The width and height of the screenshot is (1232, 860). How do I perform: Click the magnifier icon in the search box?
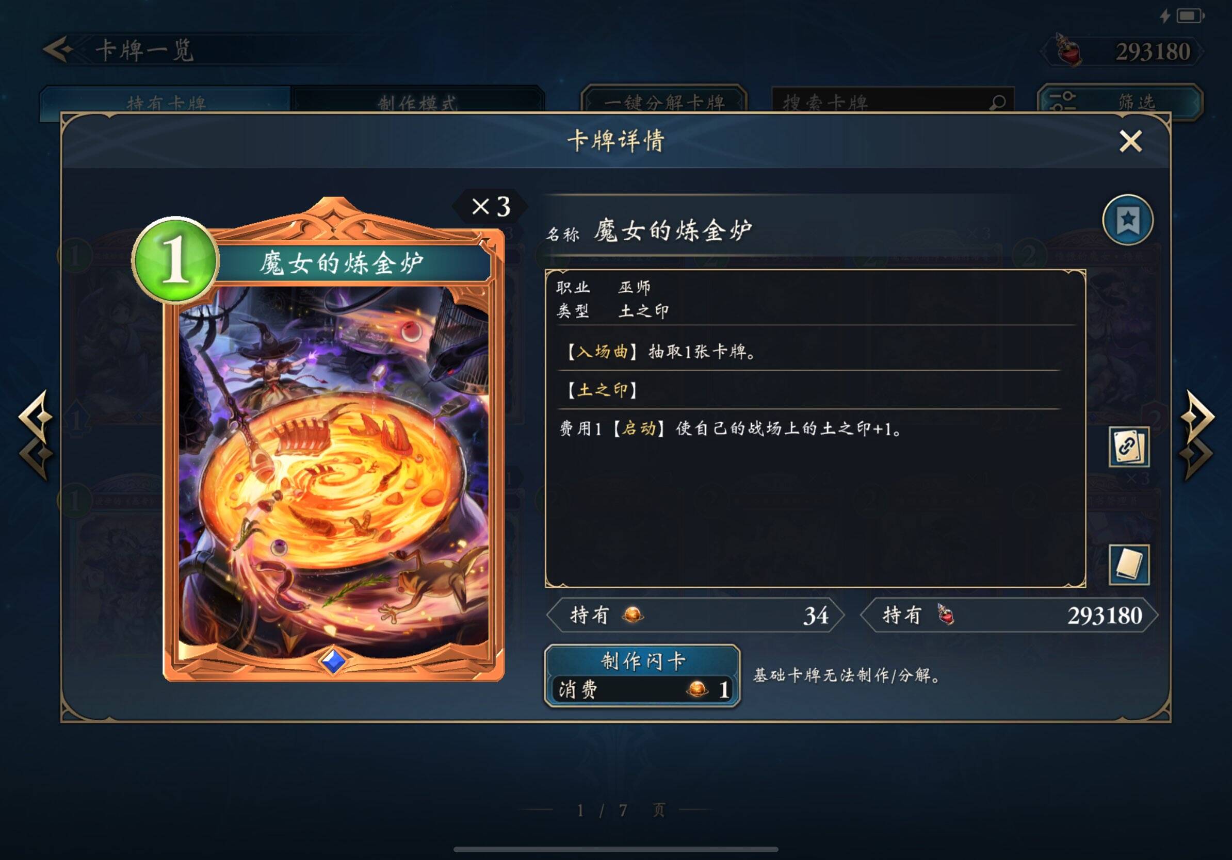997,102
